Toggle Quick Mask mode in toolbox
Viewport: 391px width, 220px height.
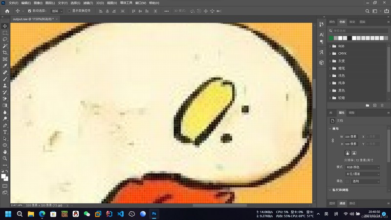coord(5,186)
